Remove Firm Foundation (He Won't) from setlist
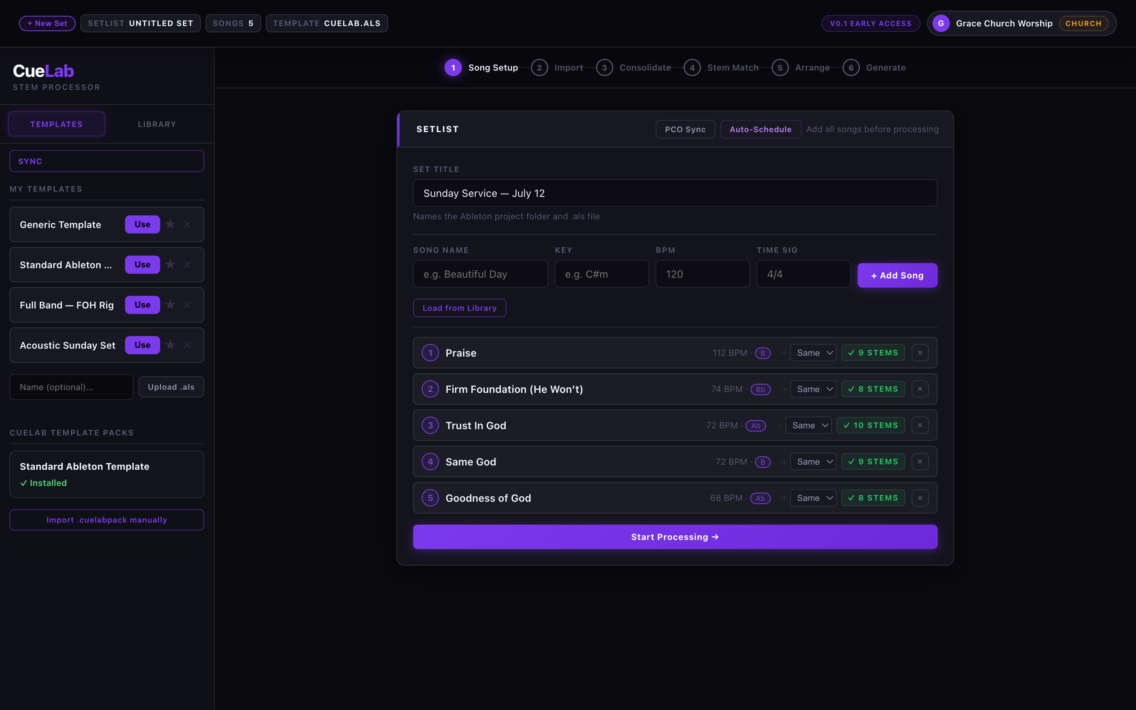This screenshot has width=1136, height=710. coord(920,389)
